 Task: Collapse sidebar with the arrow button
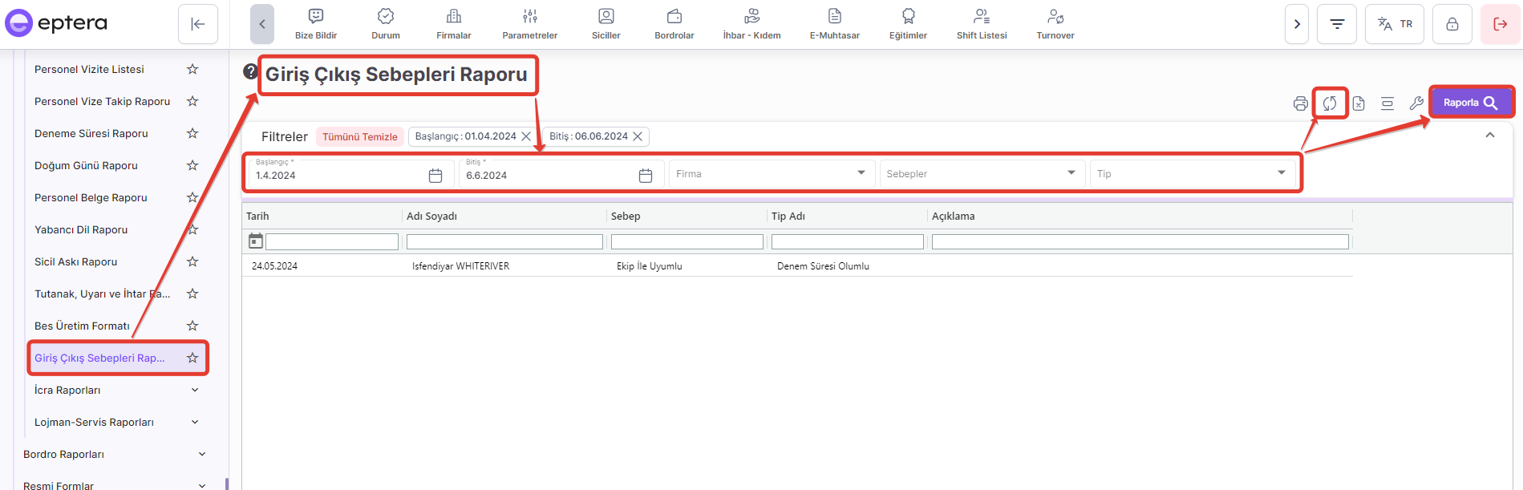tap(198, 24)
